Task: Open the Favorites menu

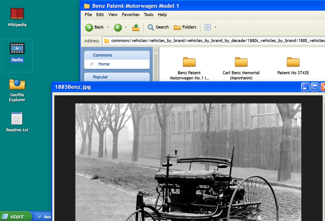Action: tap(131, 15)
